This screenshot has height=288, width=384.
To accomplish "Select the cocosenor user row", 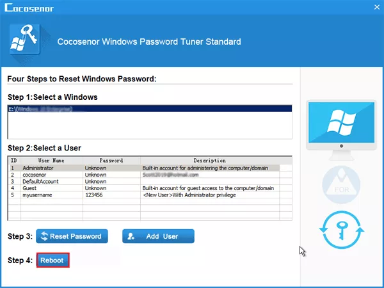I will pos(145,175).
